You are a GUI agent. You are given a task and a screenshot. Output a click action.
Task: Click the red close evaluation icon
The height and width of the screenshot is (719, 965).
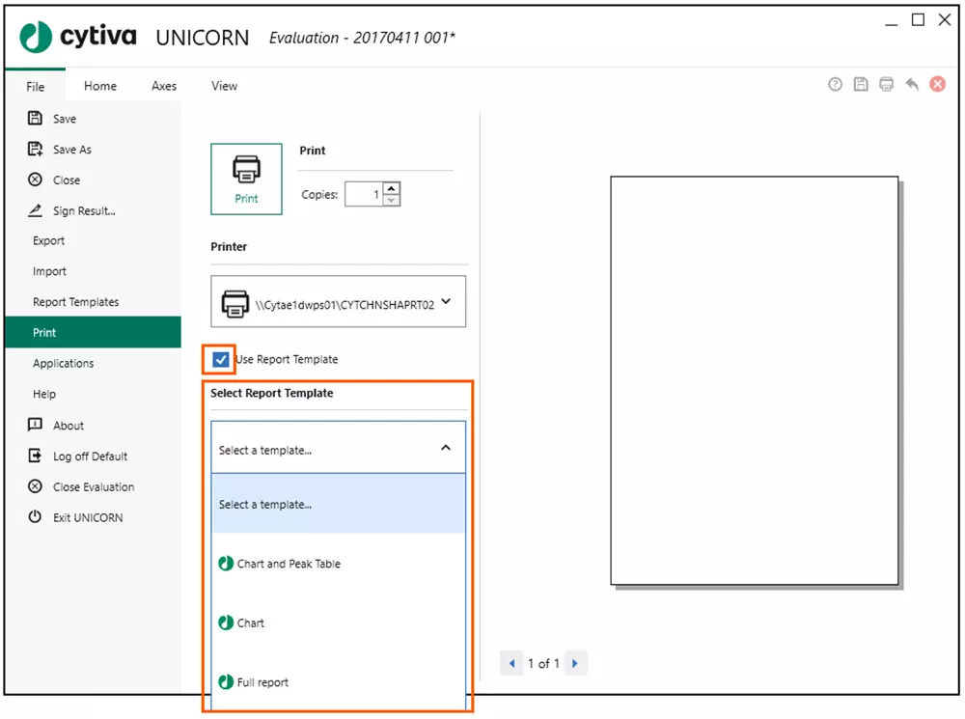[937, 85]
